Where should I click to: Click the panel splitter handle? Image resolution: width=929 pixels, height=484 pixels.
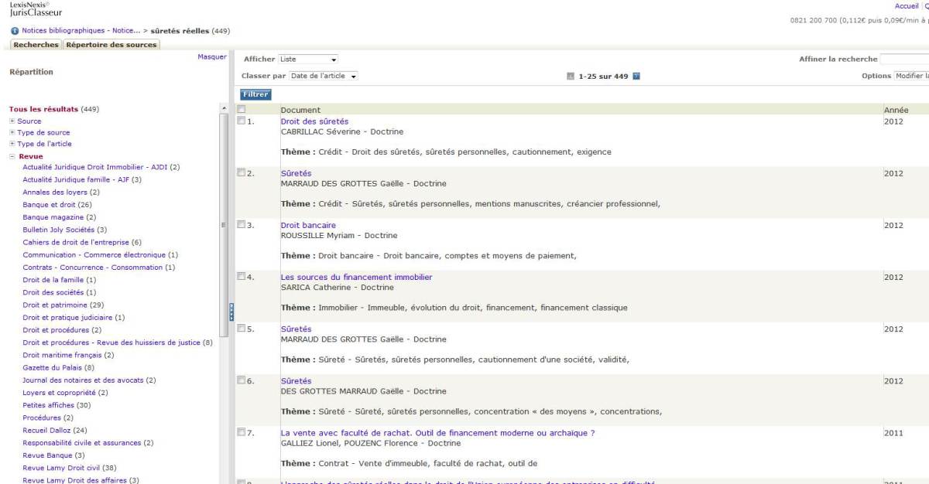[x=231, y=312]
